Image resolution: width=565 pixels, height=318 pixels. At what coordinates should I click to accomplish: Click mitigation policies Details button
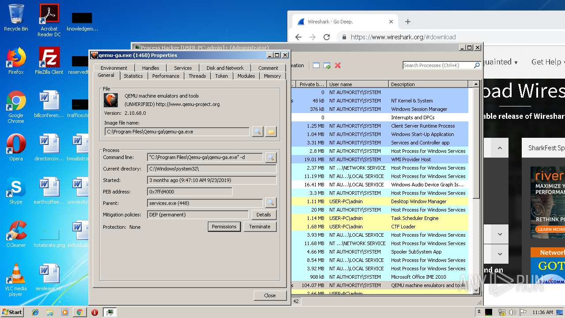coord(264,215)
